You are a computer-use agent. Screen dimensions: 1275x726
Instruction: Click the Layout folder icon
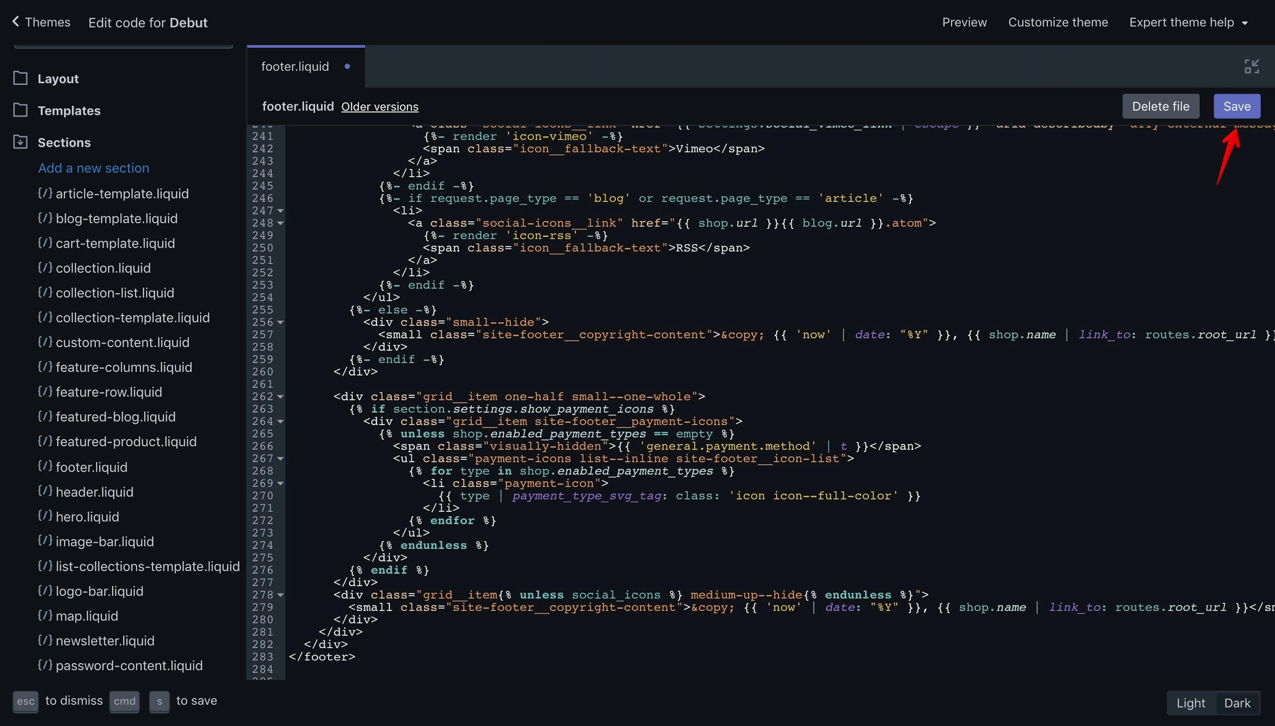point(20,78)
